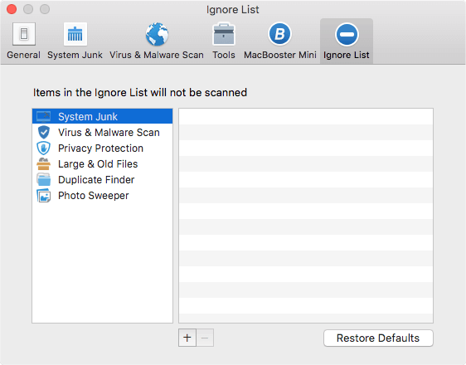Choose Privacy Protection in the list
This screenshot has height=365, width=466.
(102, 148)
